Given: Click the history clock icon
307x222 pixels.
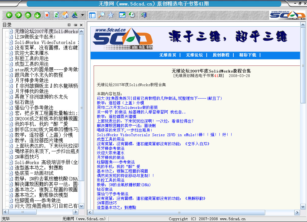Looking at the screenshot, I should (132, 15).
